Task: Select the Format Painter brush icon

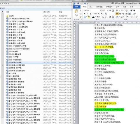Action: (x=80, y=17)
